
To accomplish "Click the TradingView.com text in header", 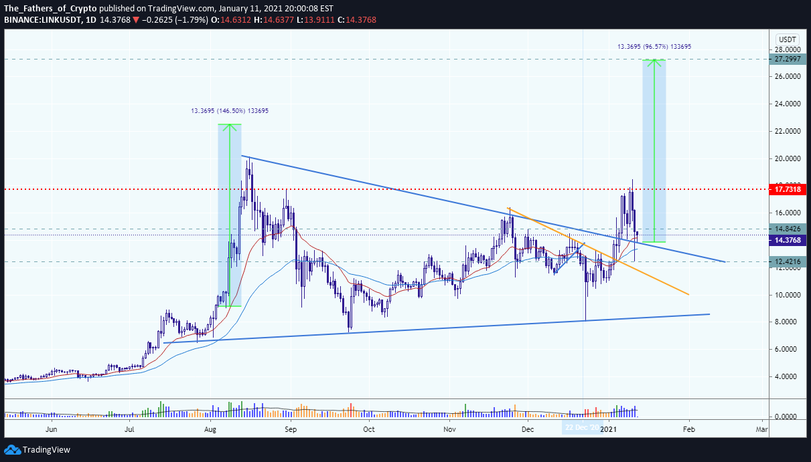I will point(181,9).
